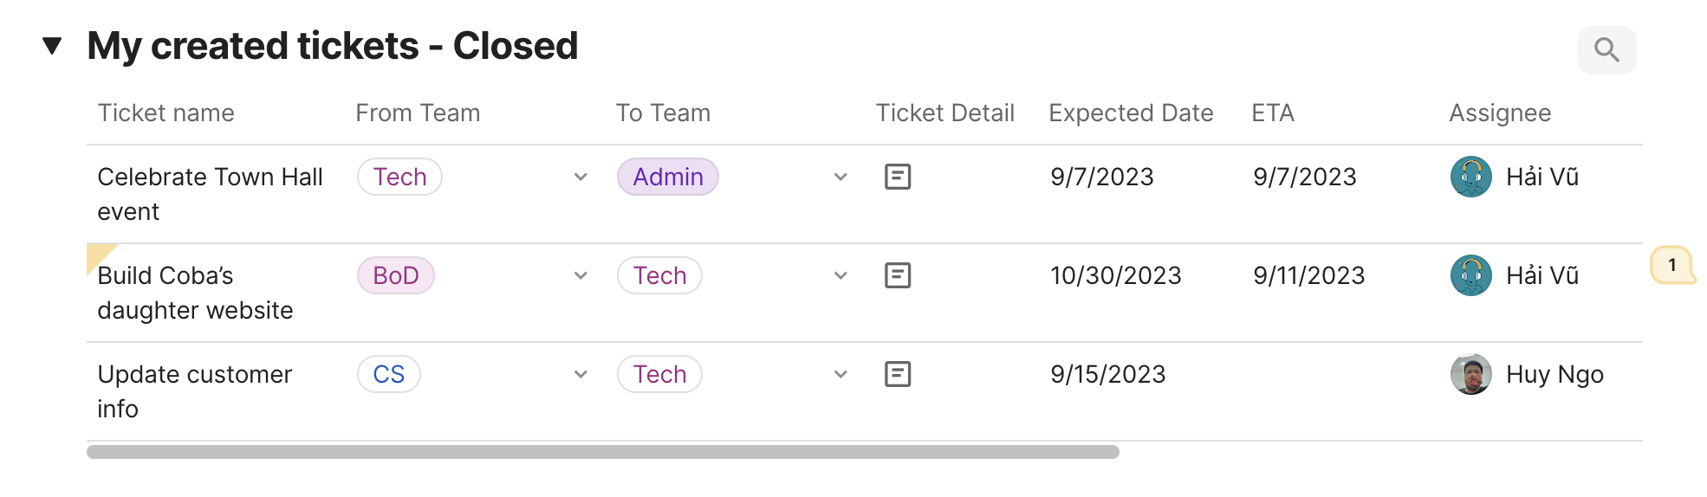The width and height of the screenshot is (1707, 497).
Task: Click the Assignee column header
Action: [x=1499, y=113]
